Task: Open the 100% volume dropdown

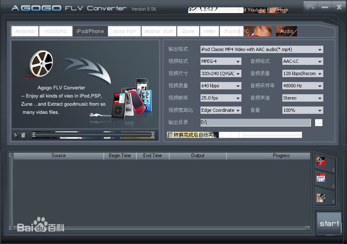Action: (302, 110)
